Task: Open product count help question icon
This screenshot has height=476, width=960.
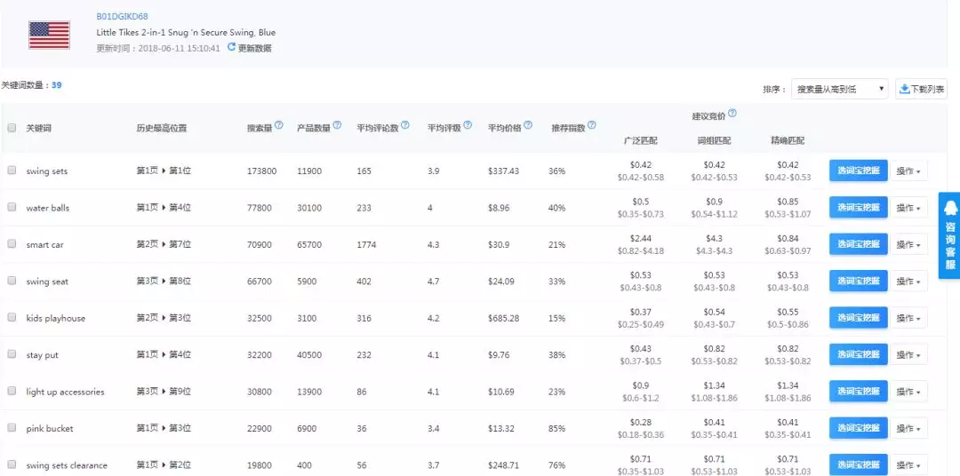Action: point(338,125)
